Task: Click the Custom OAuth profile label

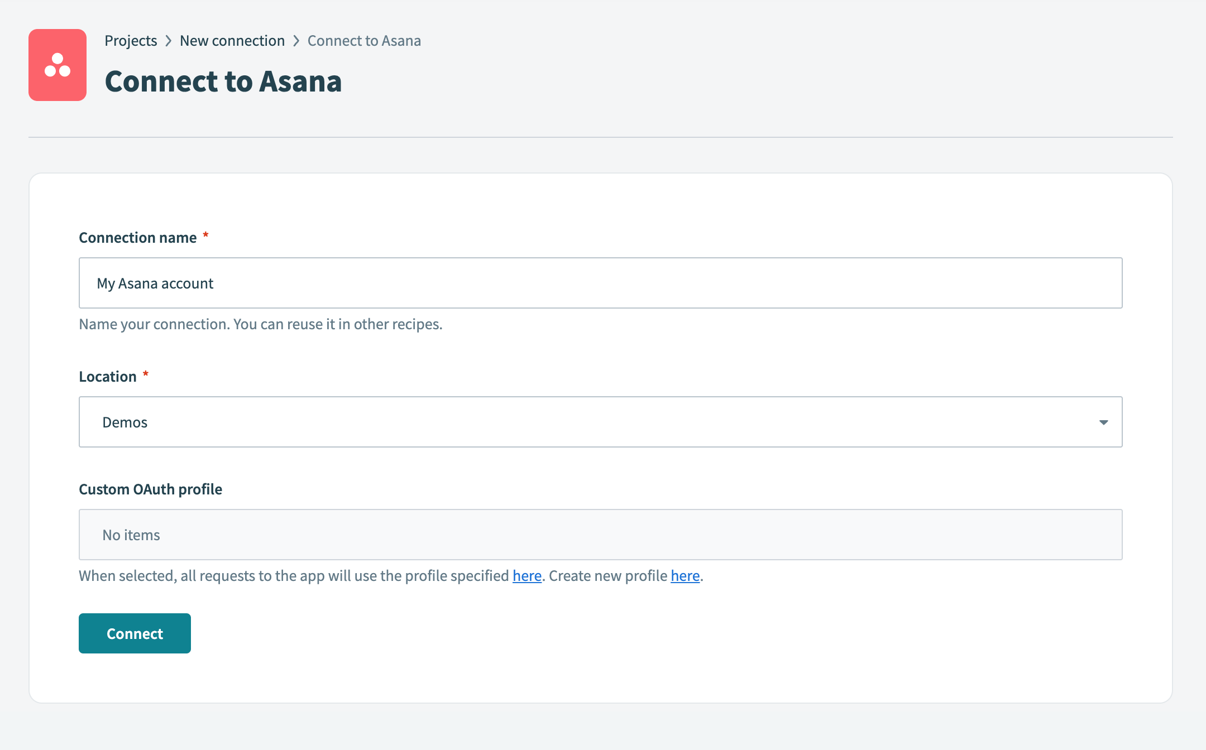Action: 150,489
